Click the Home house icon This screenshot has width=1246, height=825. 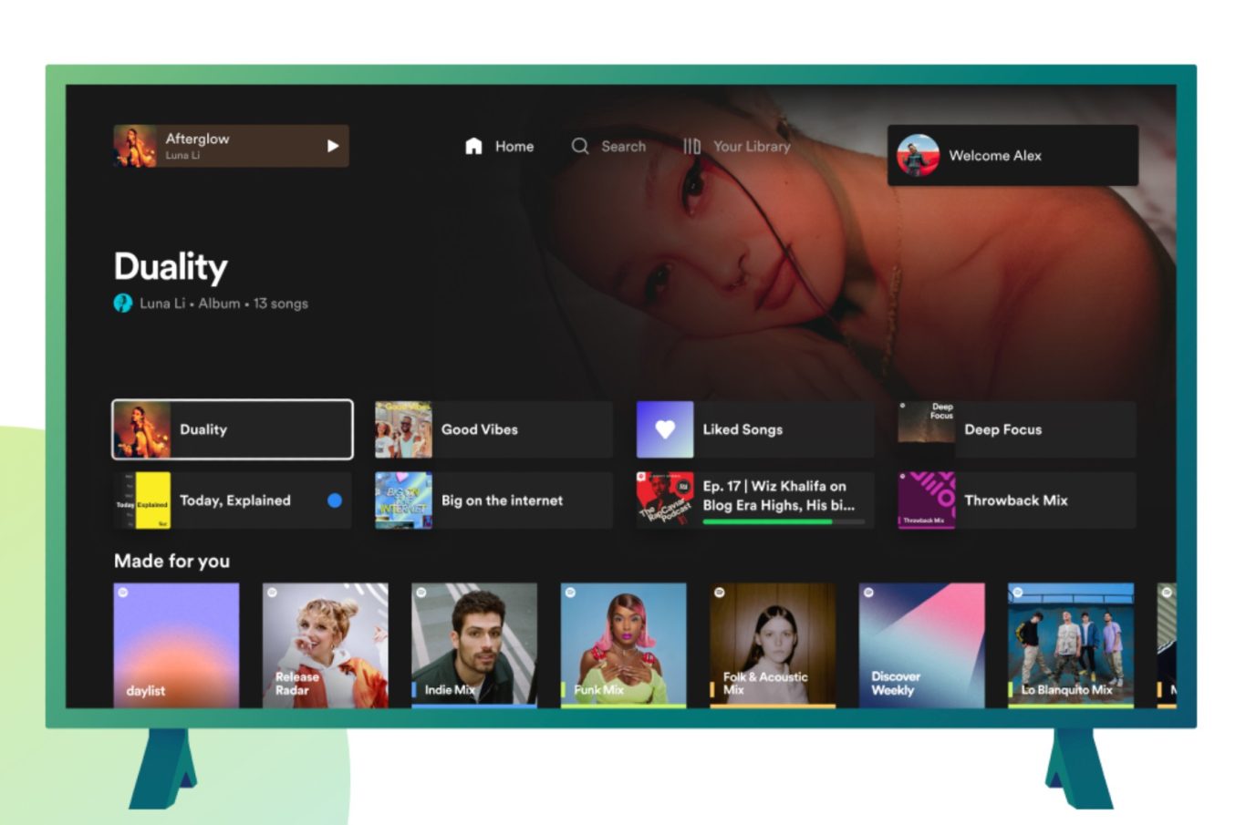point(473,146)
